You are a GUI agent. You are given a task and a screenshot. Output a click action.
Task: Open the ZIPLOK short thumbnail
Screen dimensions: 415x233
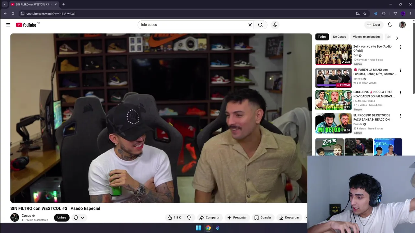(x=329, y=147)
